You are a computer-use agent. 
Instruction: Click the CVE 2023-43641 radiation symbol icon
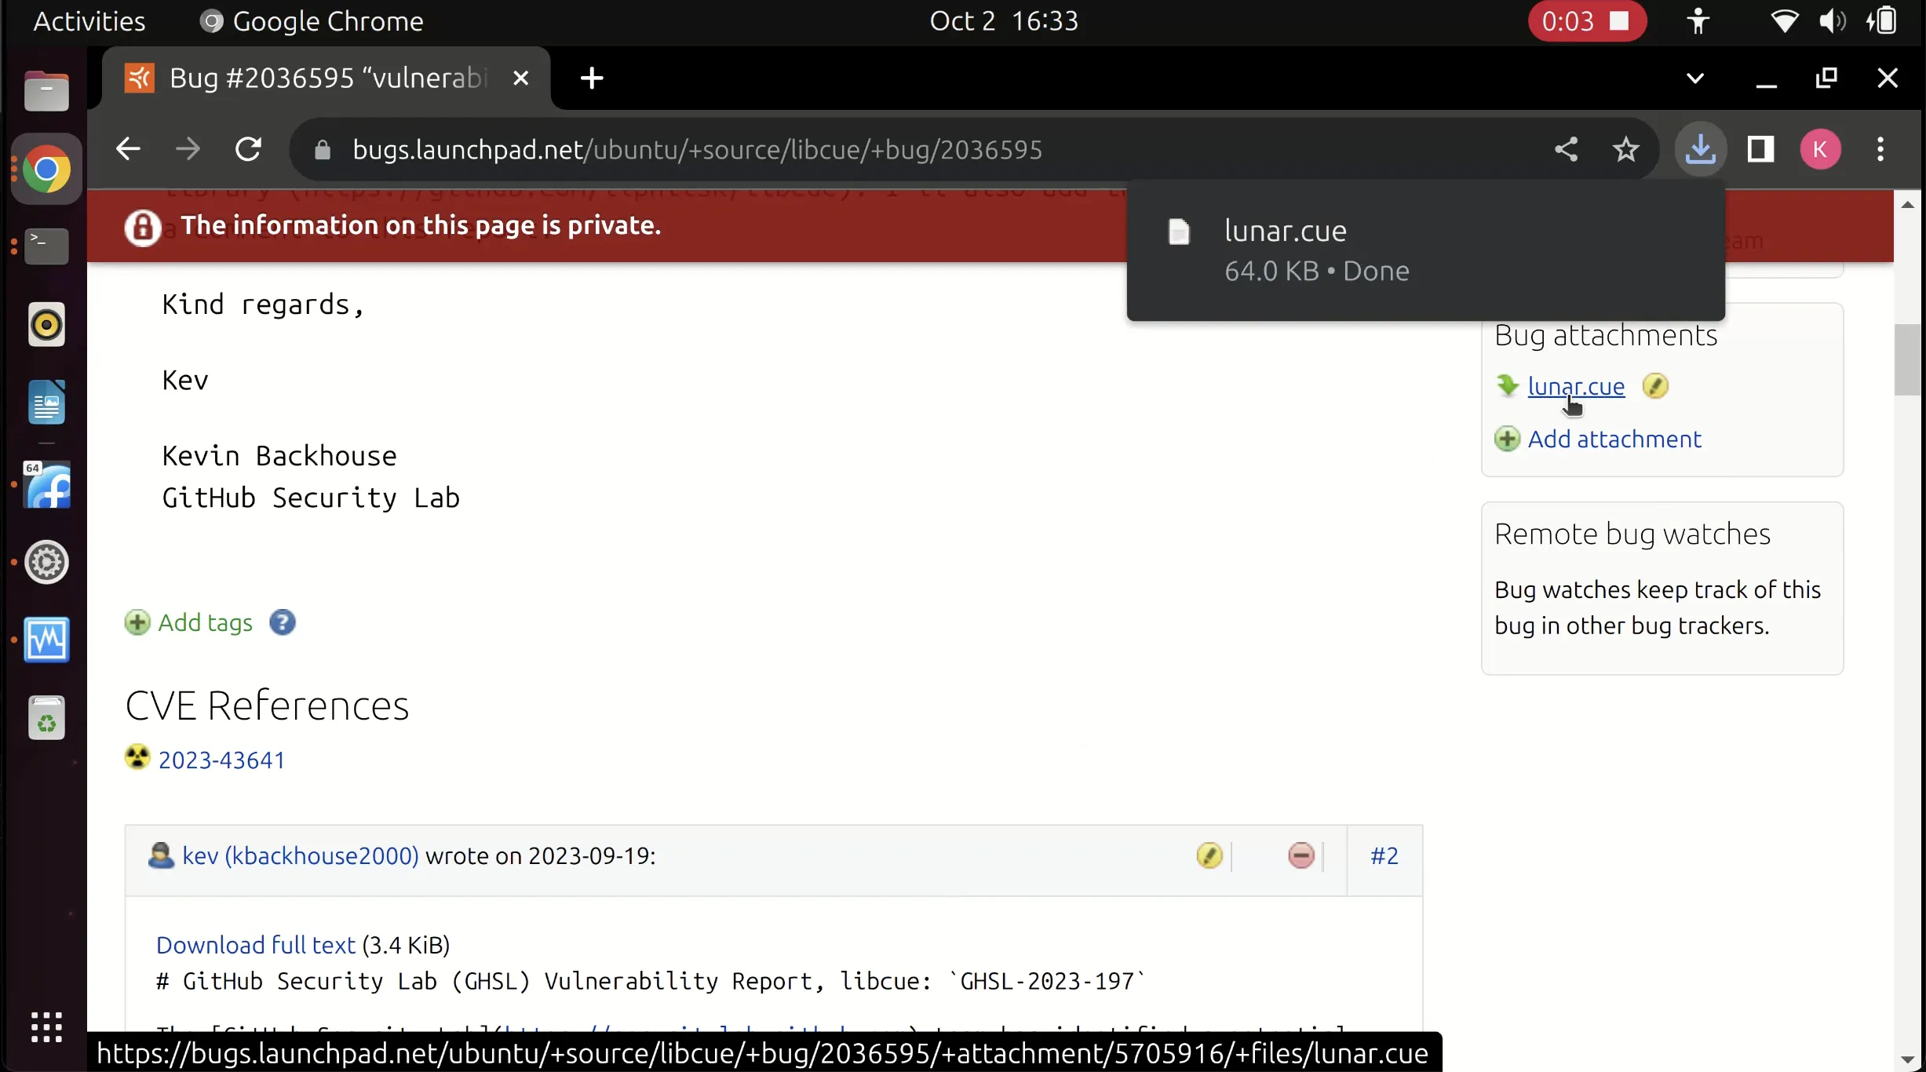136,759
